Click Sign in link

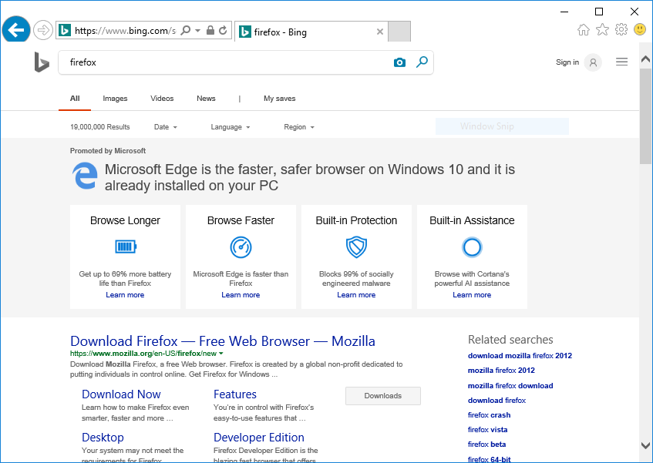point(567,62)
